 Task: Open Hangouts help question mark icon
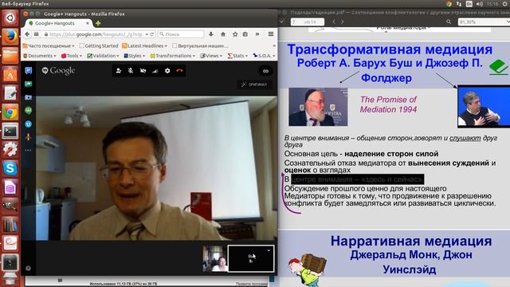click(29, 268)
